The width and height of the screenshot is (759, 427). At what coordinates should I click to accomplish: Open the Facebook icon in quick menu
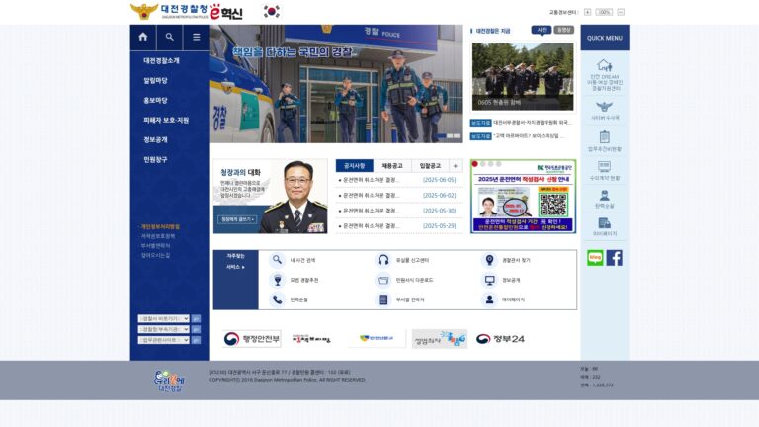[x=615, y=258]
